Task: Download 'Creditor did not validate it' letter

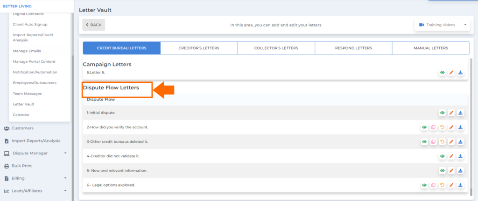Action: click(461, 156)
